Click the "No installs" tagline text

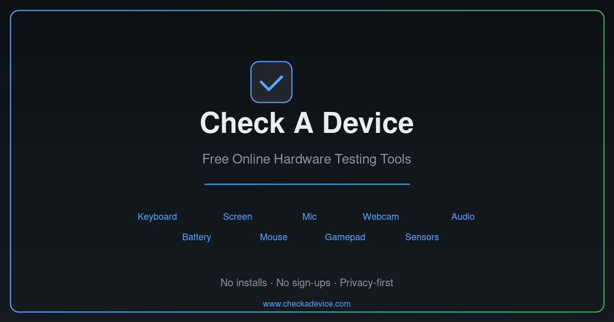pos(244,283)
